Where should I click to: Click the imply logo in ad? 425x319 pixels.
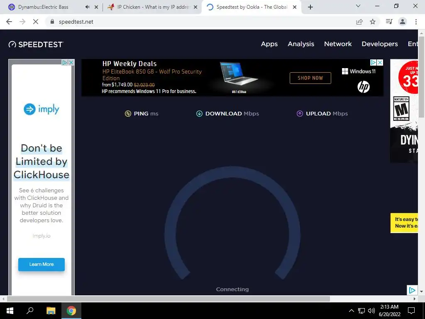[42, 109]
